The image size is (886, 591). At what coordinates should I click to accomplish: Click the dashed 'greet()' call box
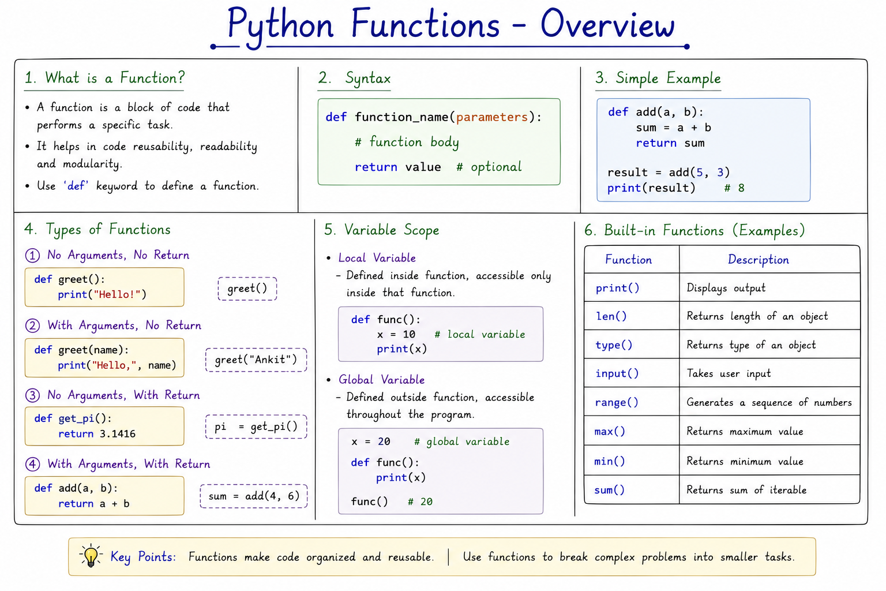point(247,289)
